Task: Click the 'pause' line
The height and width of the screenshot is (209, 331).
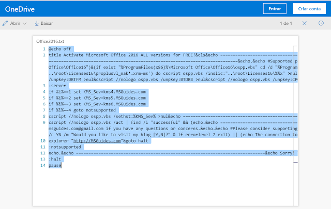Action: (55, 165)
